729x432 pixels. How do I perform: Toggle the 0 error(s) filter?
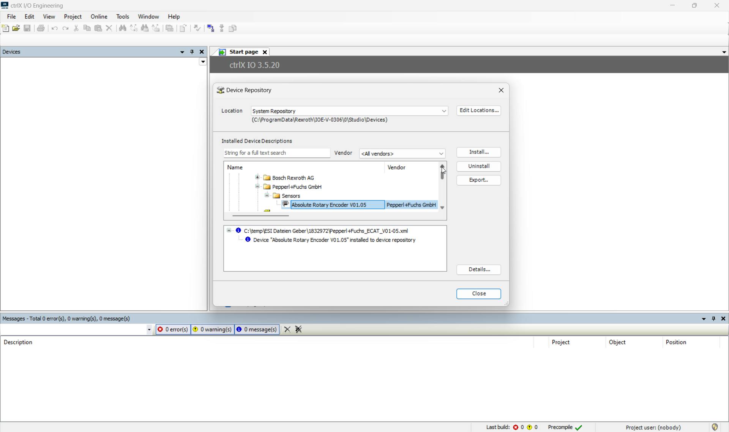pyautogui.click(x=173, y=330)
